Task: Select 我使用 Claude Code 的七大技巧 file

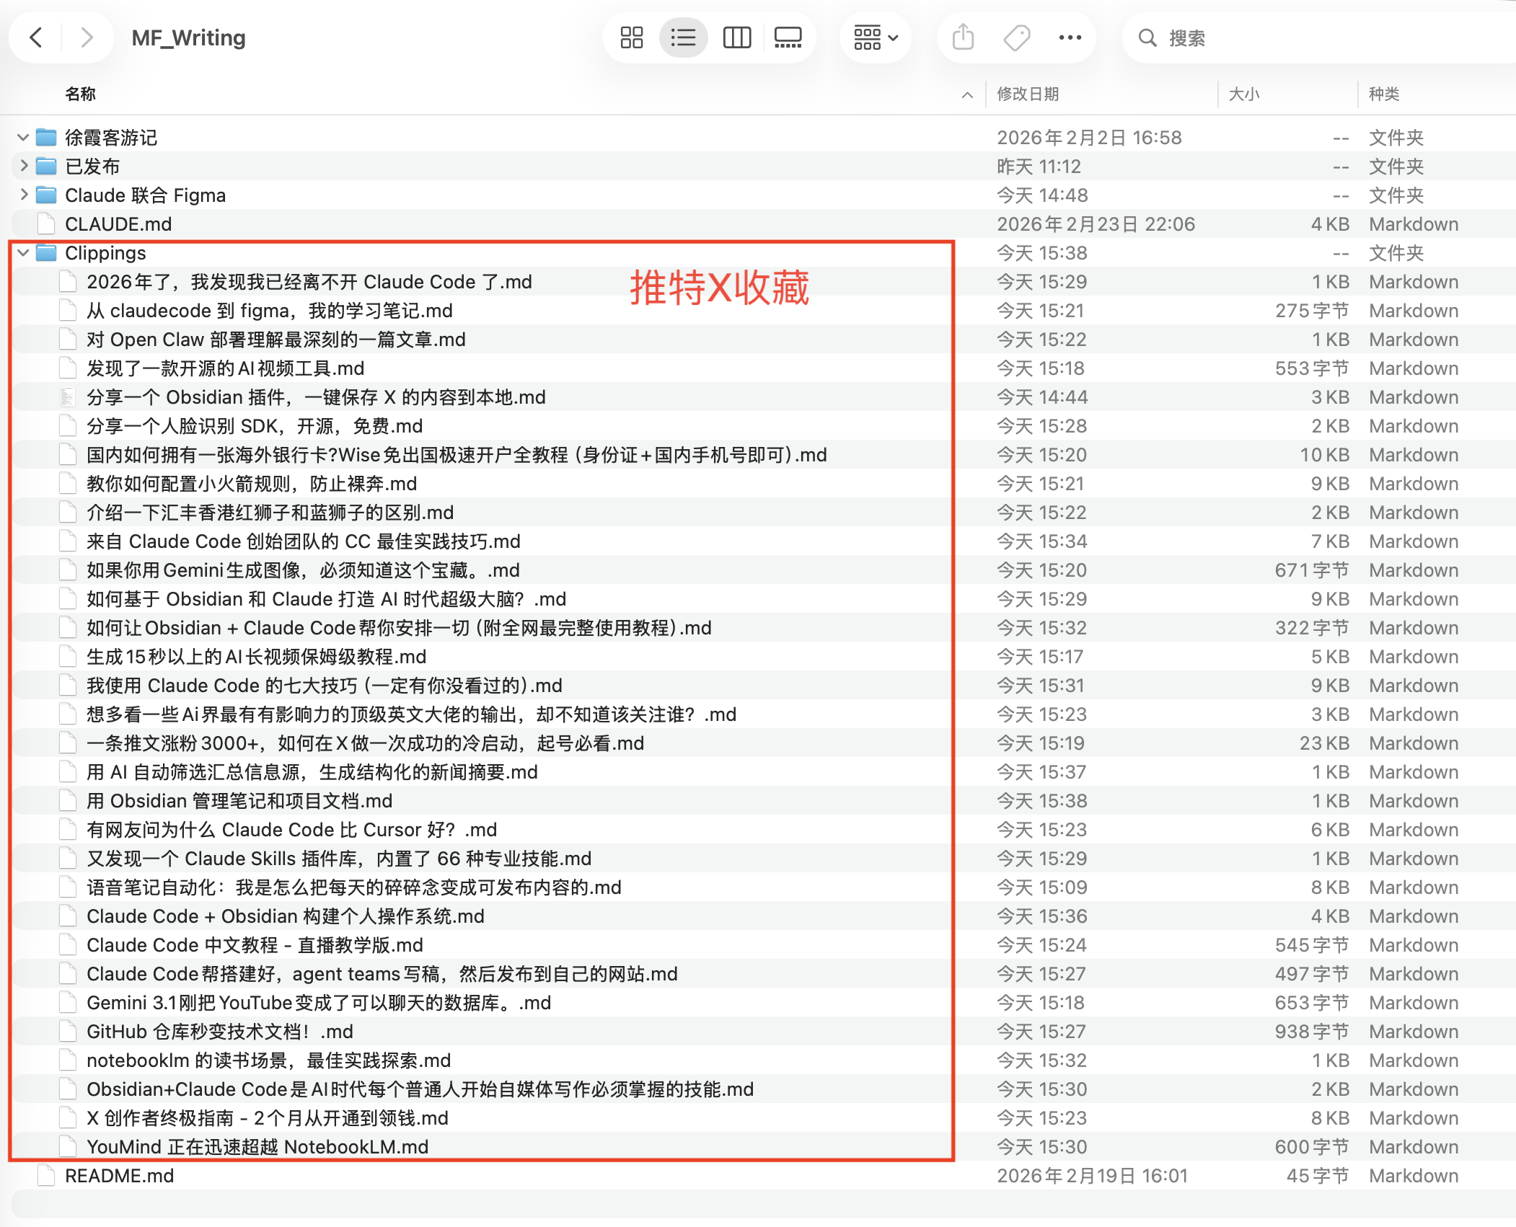Action: [325, 685]
